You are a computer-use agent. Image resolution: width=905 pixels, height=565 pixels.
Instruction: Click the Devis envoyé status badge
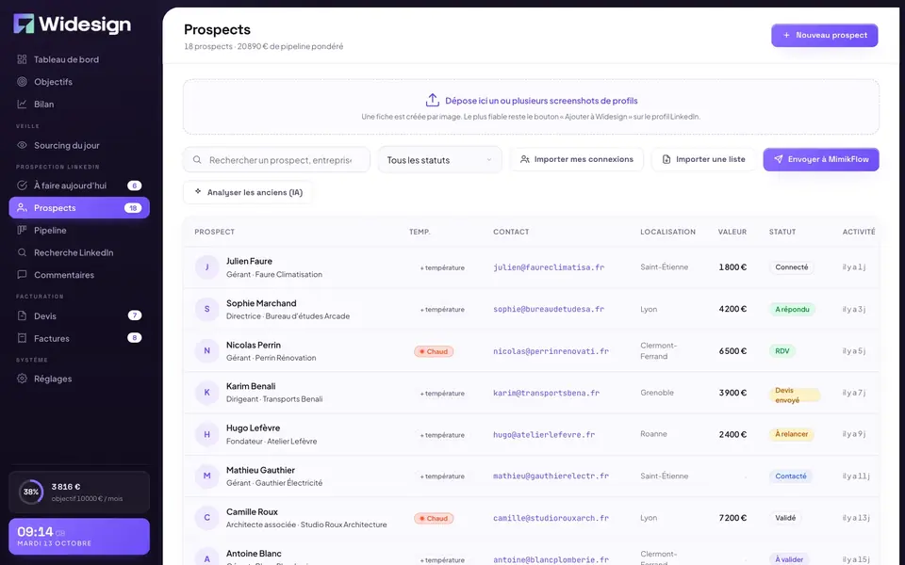pyautogui.click(x=795, y=395)
